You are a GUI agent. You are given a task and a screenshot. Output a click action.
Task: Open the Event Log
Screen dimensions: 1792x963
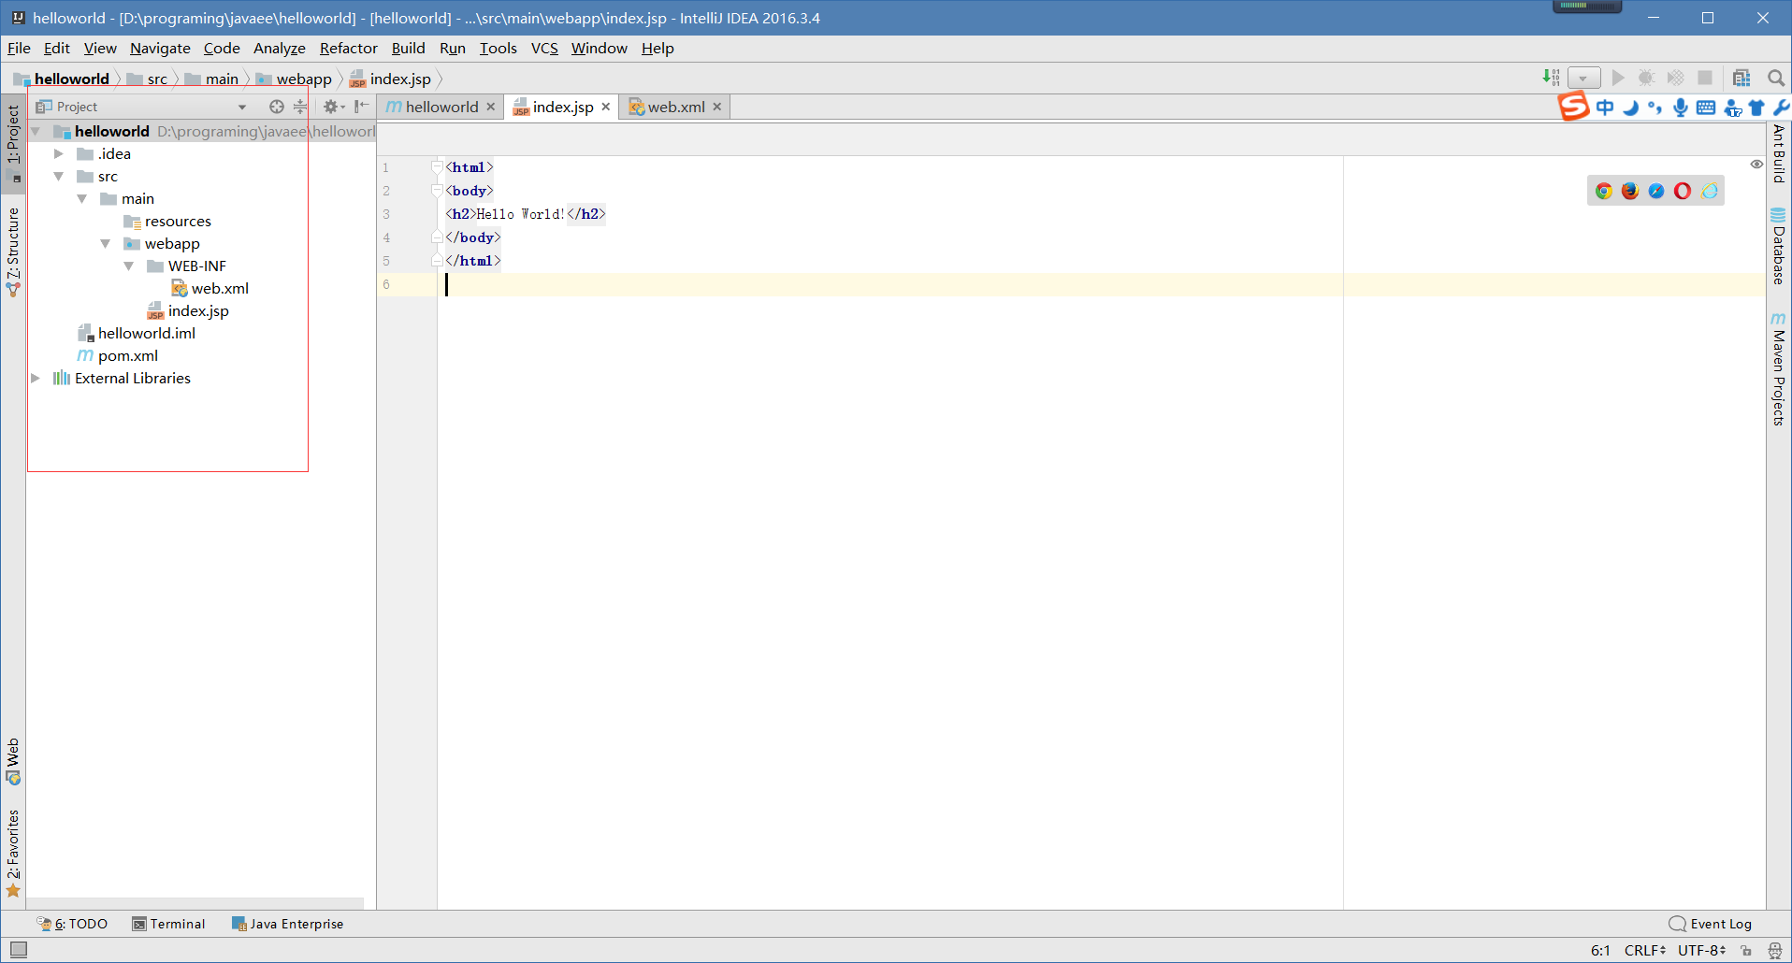coord(1711,924)
